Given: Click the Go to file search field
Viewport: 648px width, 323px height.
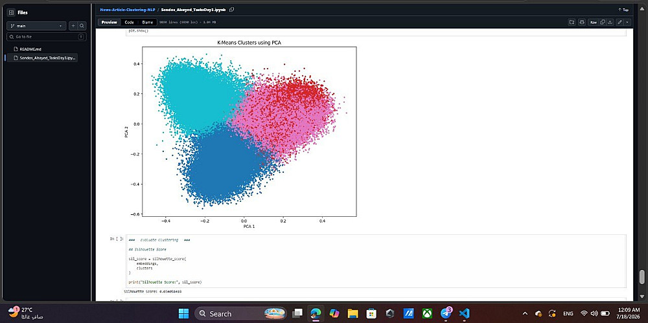Looking at the screenshot, I should click(47, 37).
